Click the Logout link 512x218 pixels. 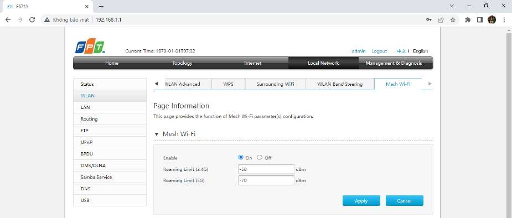click(x=379, y=51)
